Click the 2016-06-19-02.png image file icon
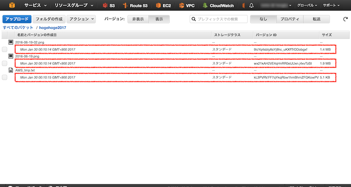 tap(11, 42)
